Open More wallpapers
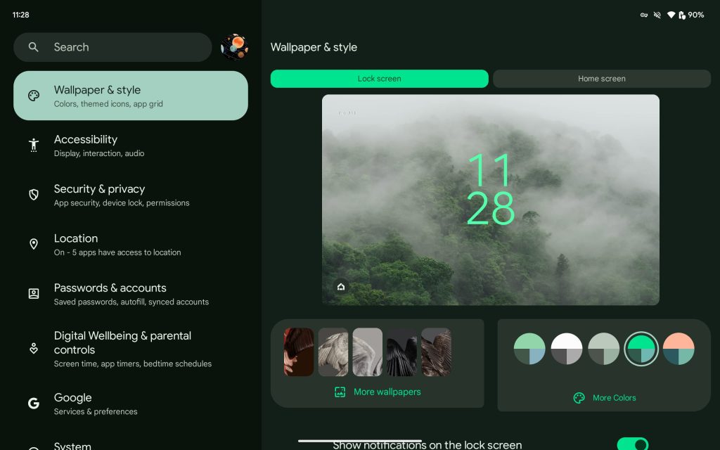720x450 pixels. (x=378, y=392)
